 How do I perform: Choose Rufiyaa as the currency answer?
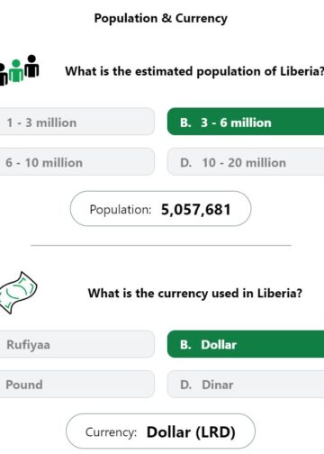(x=76, y=344)
